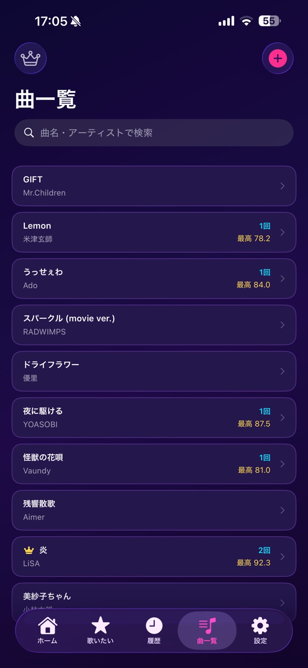The width and height of the screenshot is (308, 668).
Task: Open the ホーム house icon
Action: (48, 626)
